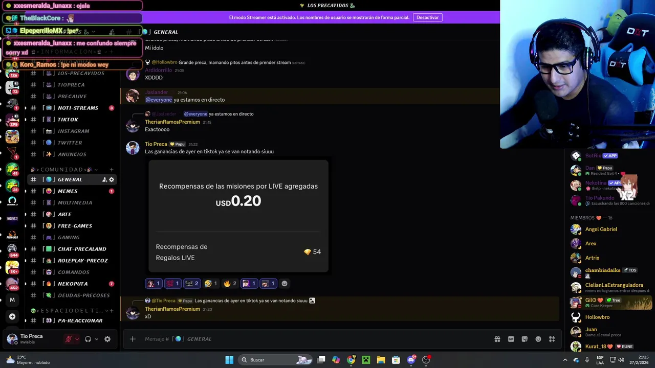The width and height of the screenshot is (655, 368).
Task: Toggle the fire emoji reaction
Action: (x=230, y=283)
